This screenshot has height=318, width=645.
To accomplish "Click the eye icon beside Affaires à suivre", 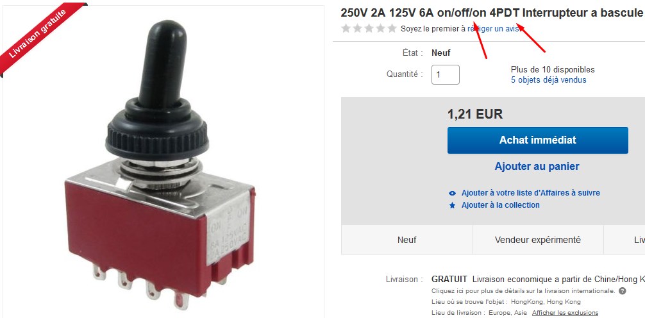I will point(453,193).
